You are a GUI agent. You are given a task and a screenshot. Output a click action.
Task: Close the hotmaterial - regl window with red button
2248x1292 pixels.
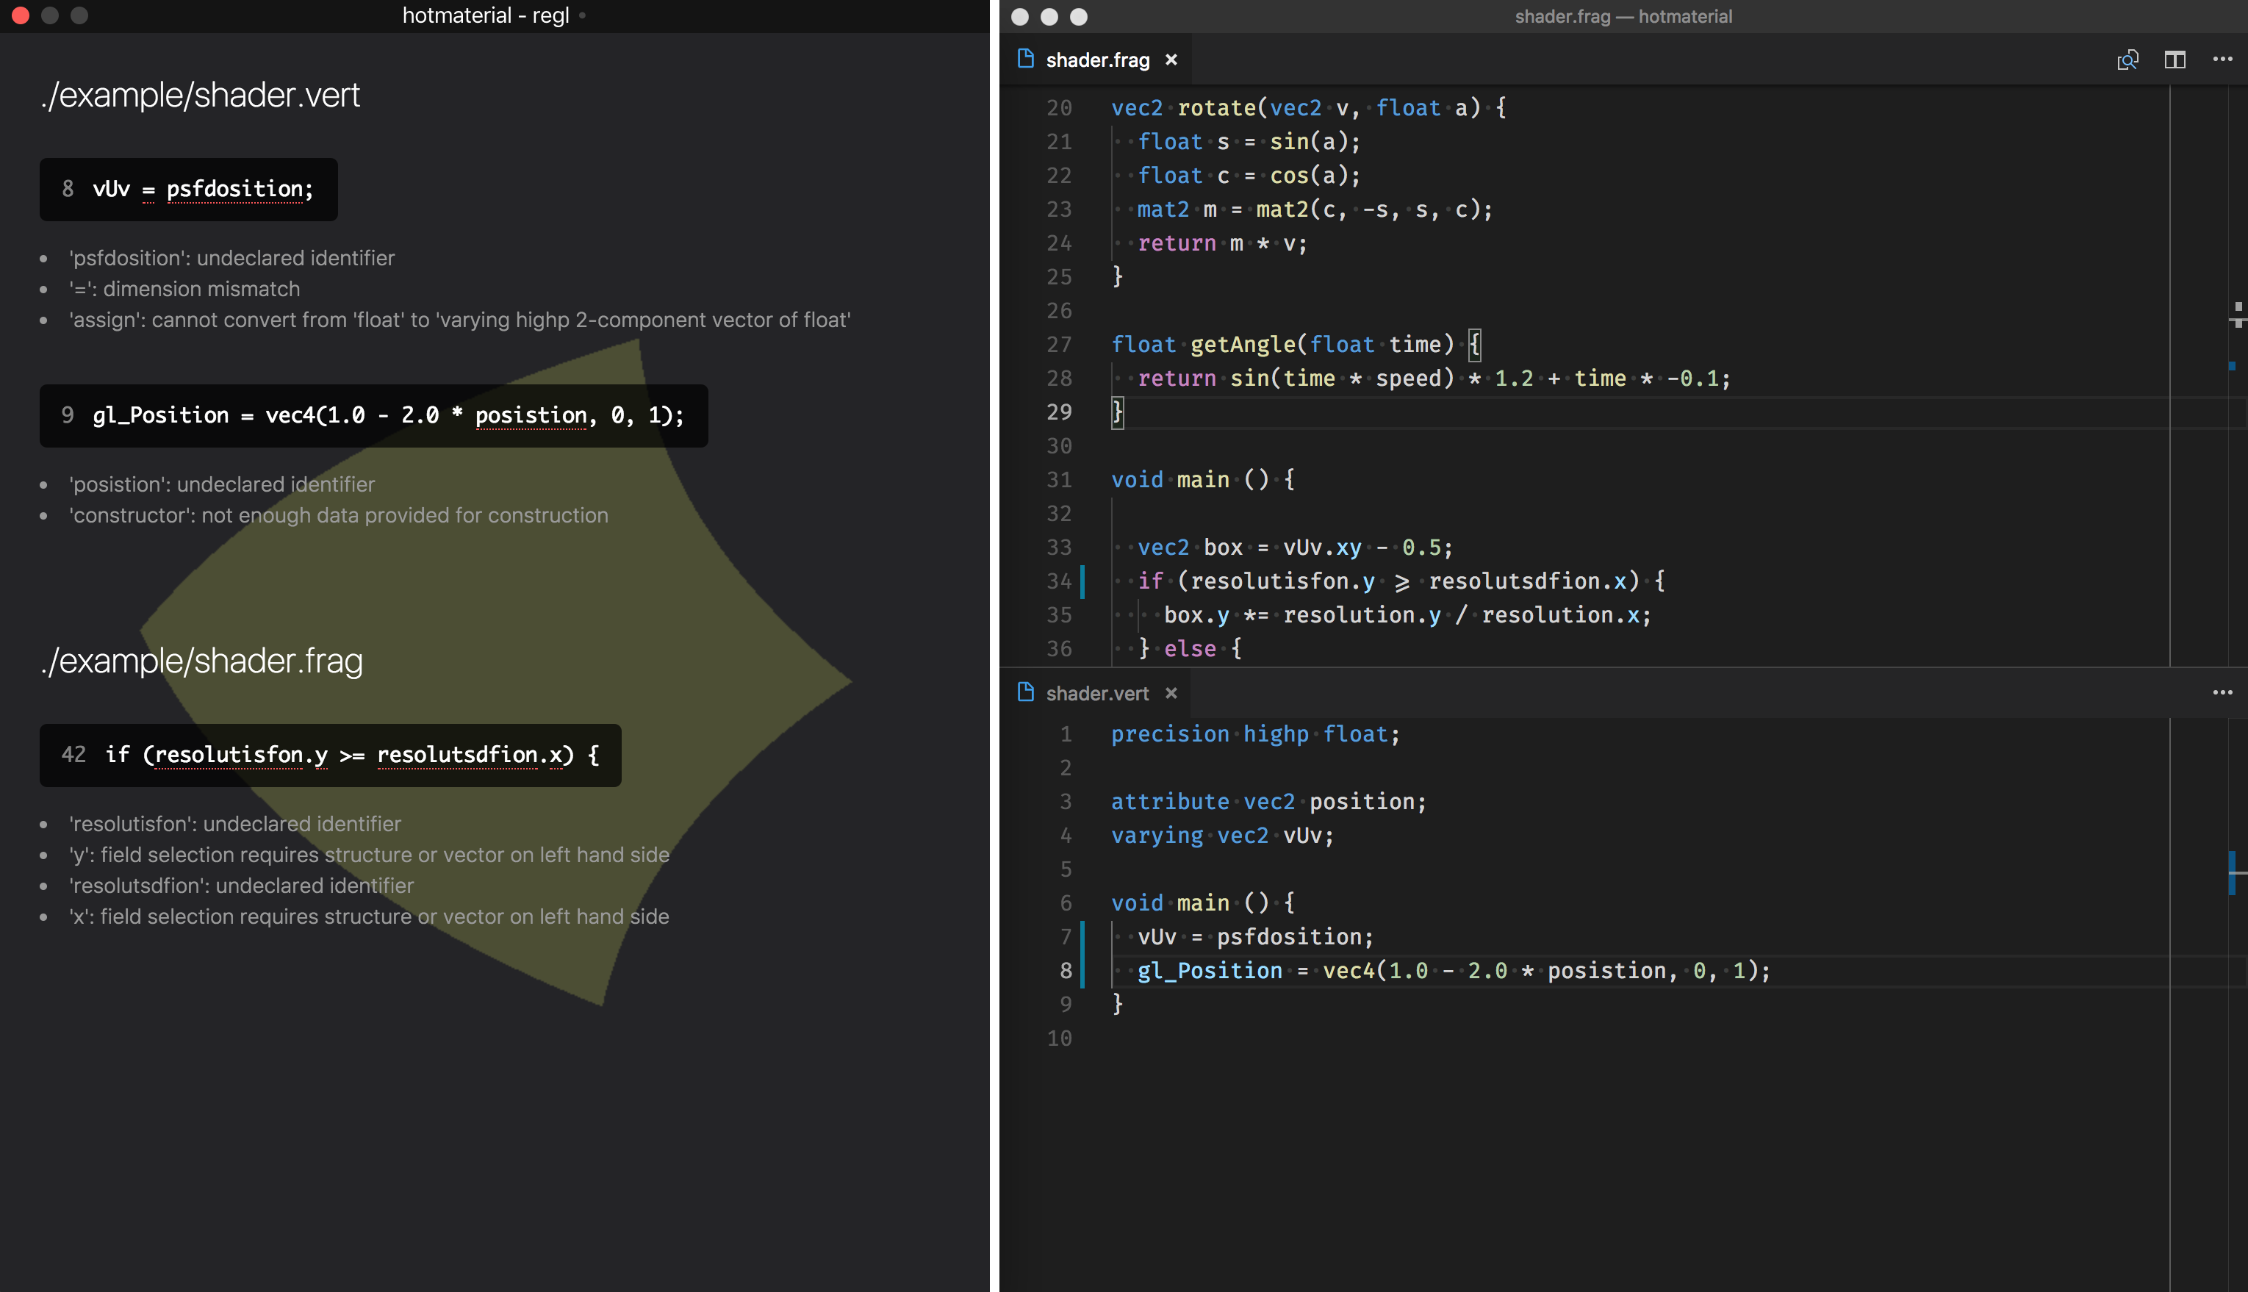(x=21, y=15)
